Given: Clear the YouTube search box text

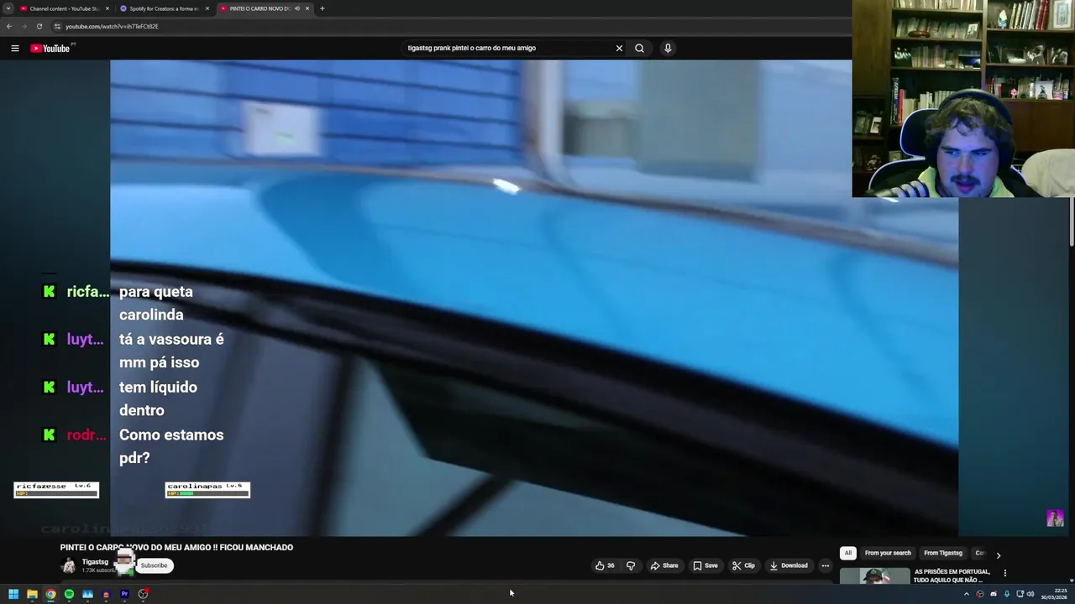Looking at the screenshot, I should pos(619,48).
